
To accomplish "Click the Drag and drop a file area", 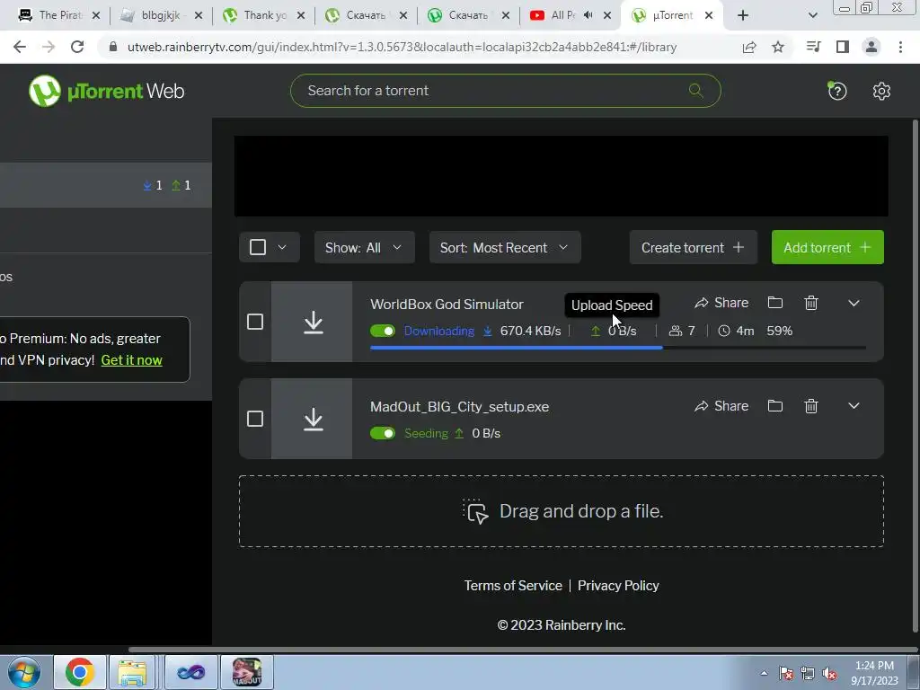I will (561, 511).
